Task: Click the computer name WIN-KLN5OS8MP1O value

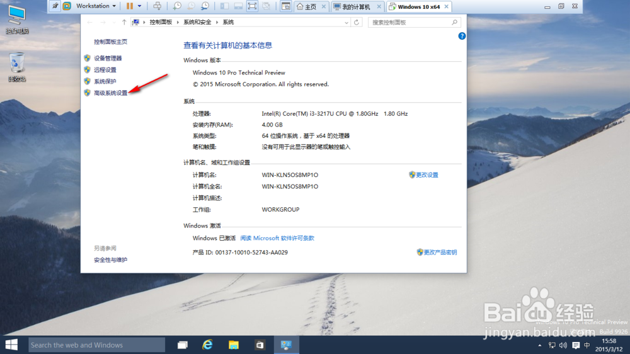Action: [x=290, y=175]
